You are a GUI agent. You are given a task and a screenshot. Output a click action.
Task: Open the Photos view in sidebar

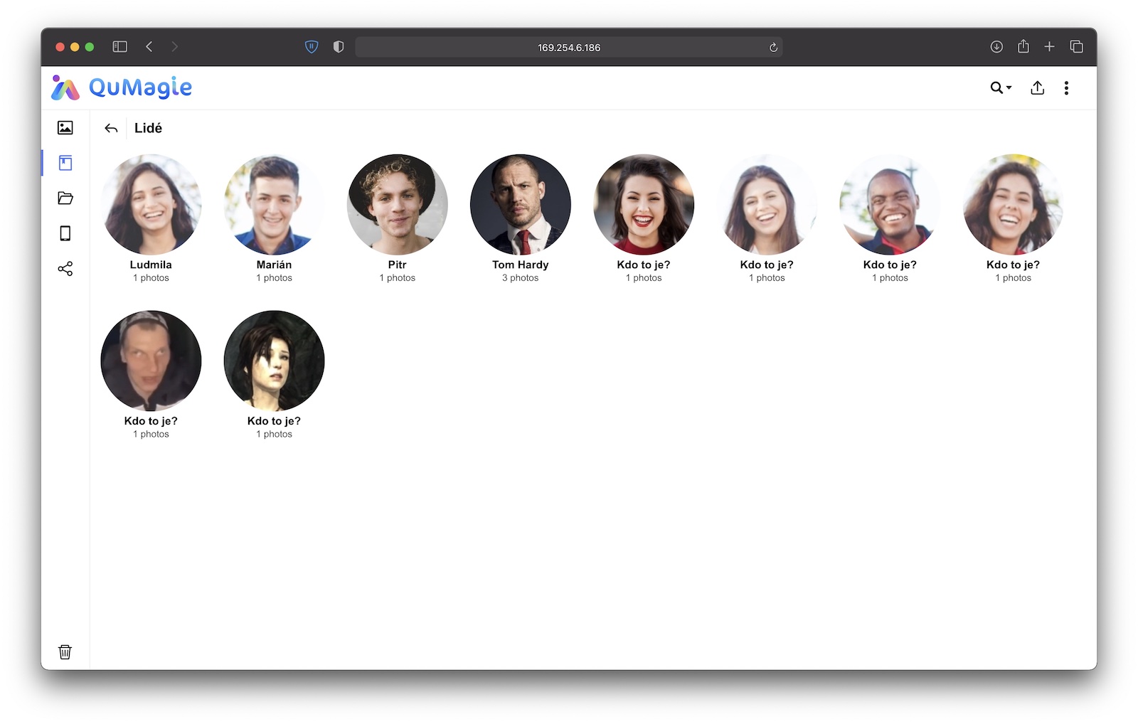[65, 128]
